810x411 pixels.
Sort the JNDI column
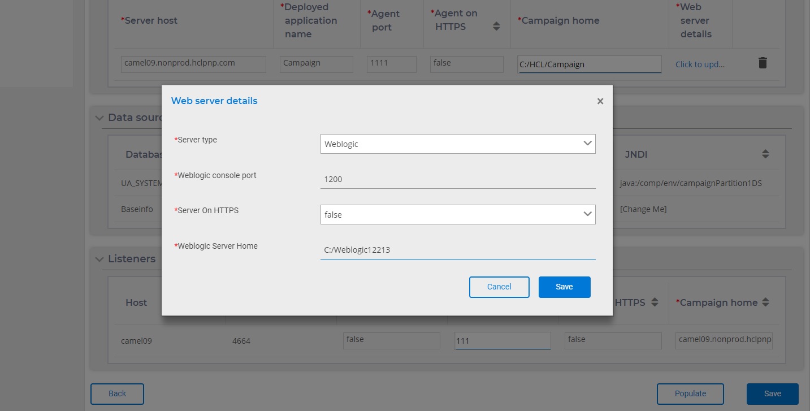click(x=765, y=154)
